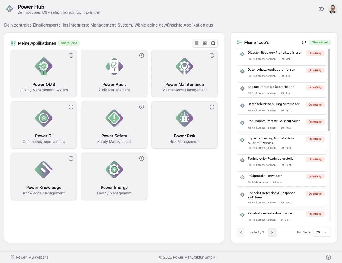342x263 pixels.
Task: Open the user profile avatar
Action: pyautogui.click(x=333, y=9)
